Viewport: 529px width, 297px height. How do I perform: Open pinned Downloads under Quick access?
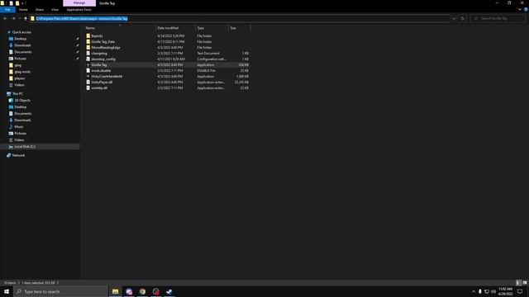(22, 45)
